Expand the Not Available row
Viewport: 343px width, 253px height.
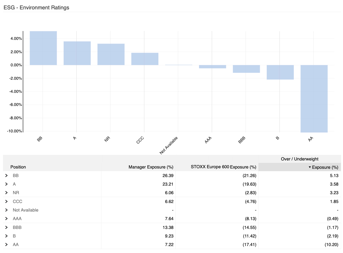[x=6, y=210]
